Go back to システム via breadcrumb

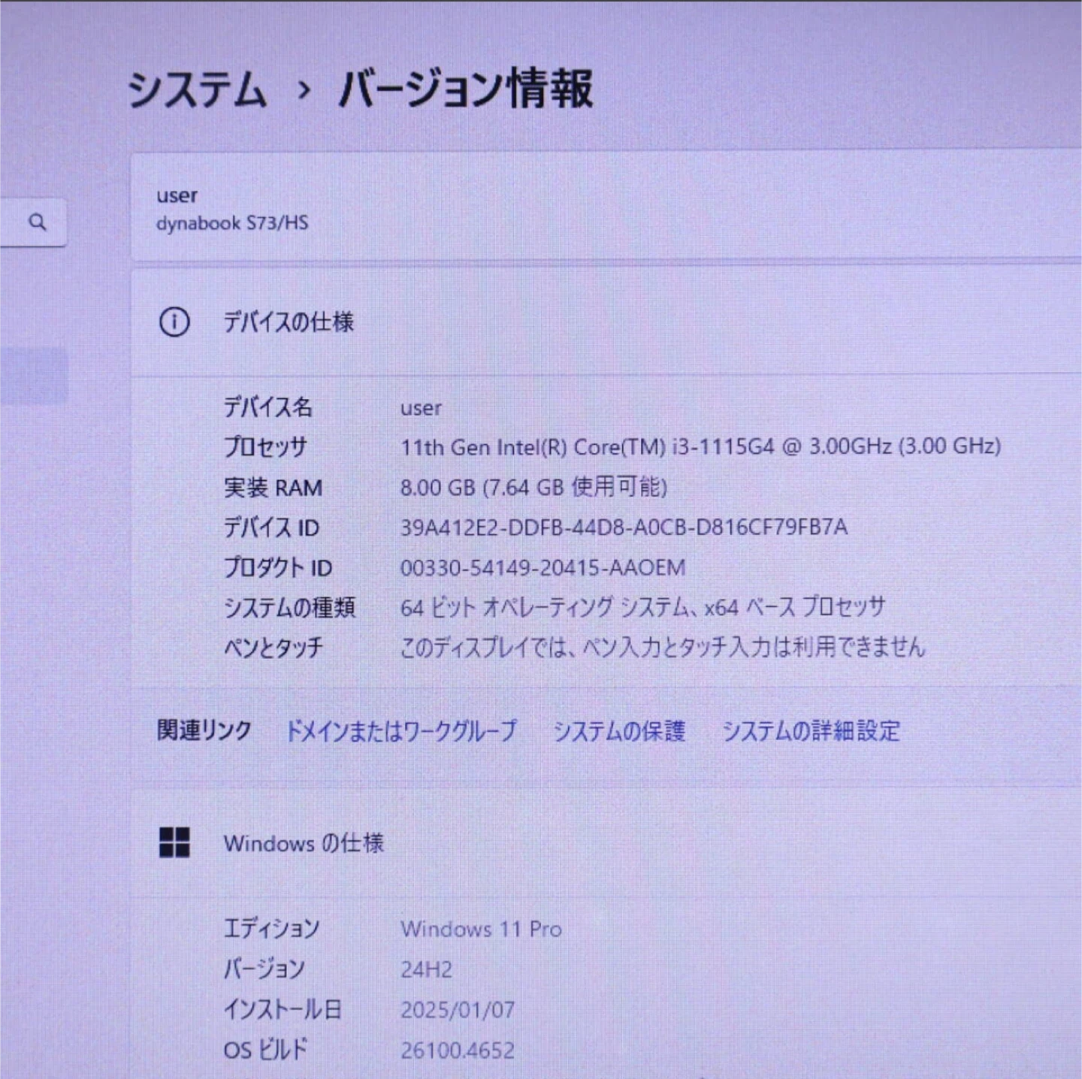click(x=197, y=89)
